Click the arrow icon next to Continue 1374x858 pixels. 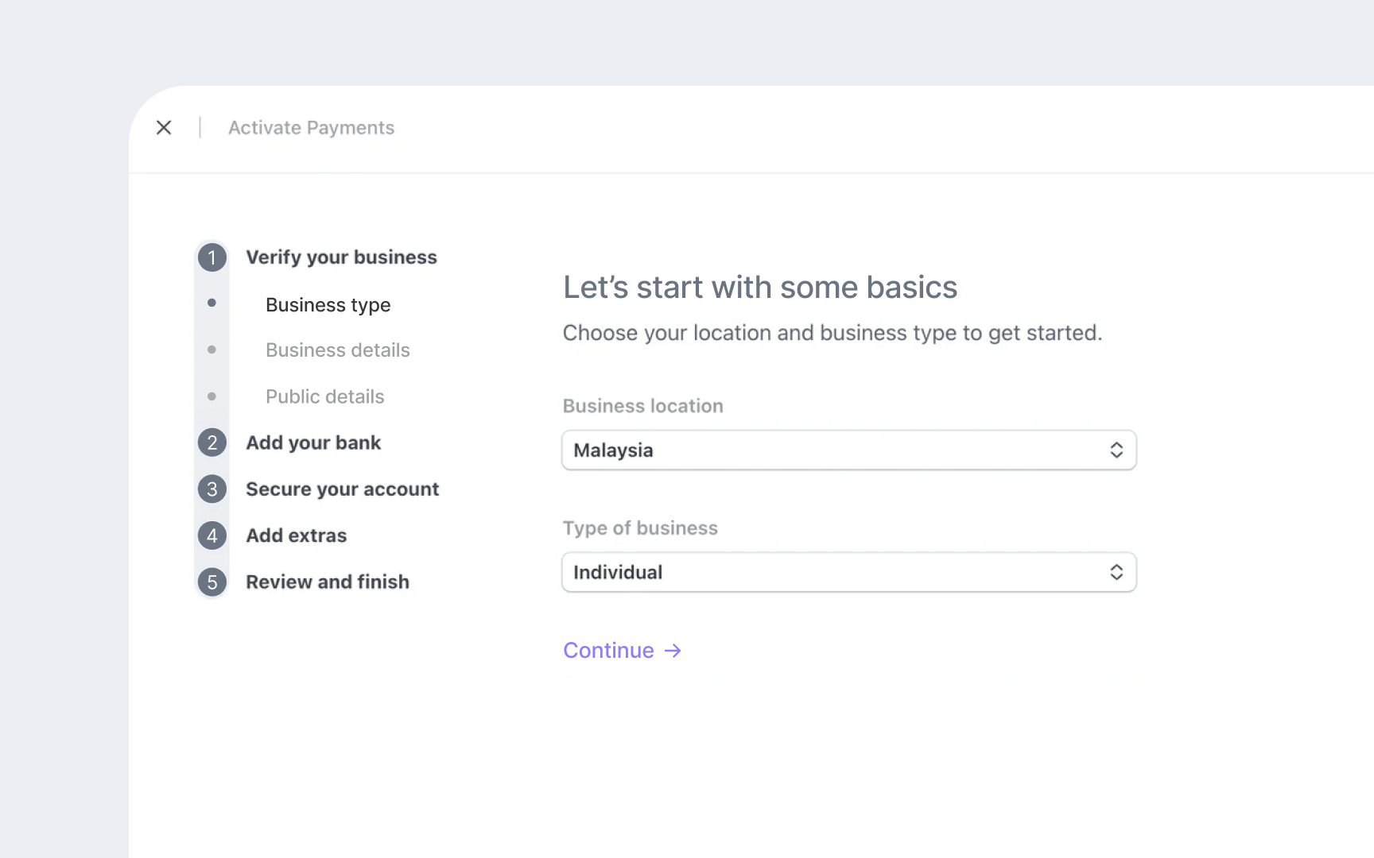[x=673, y=651]
